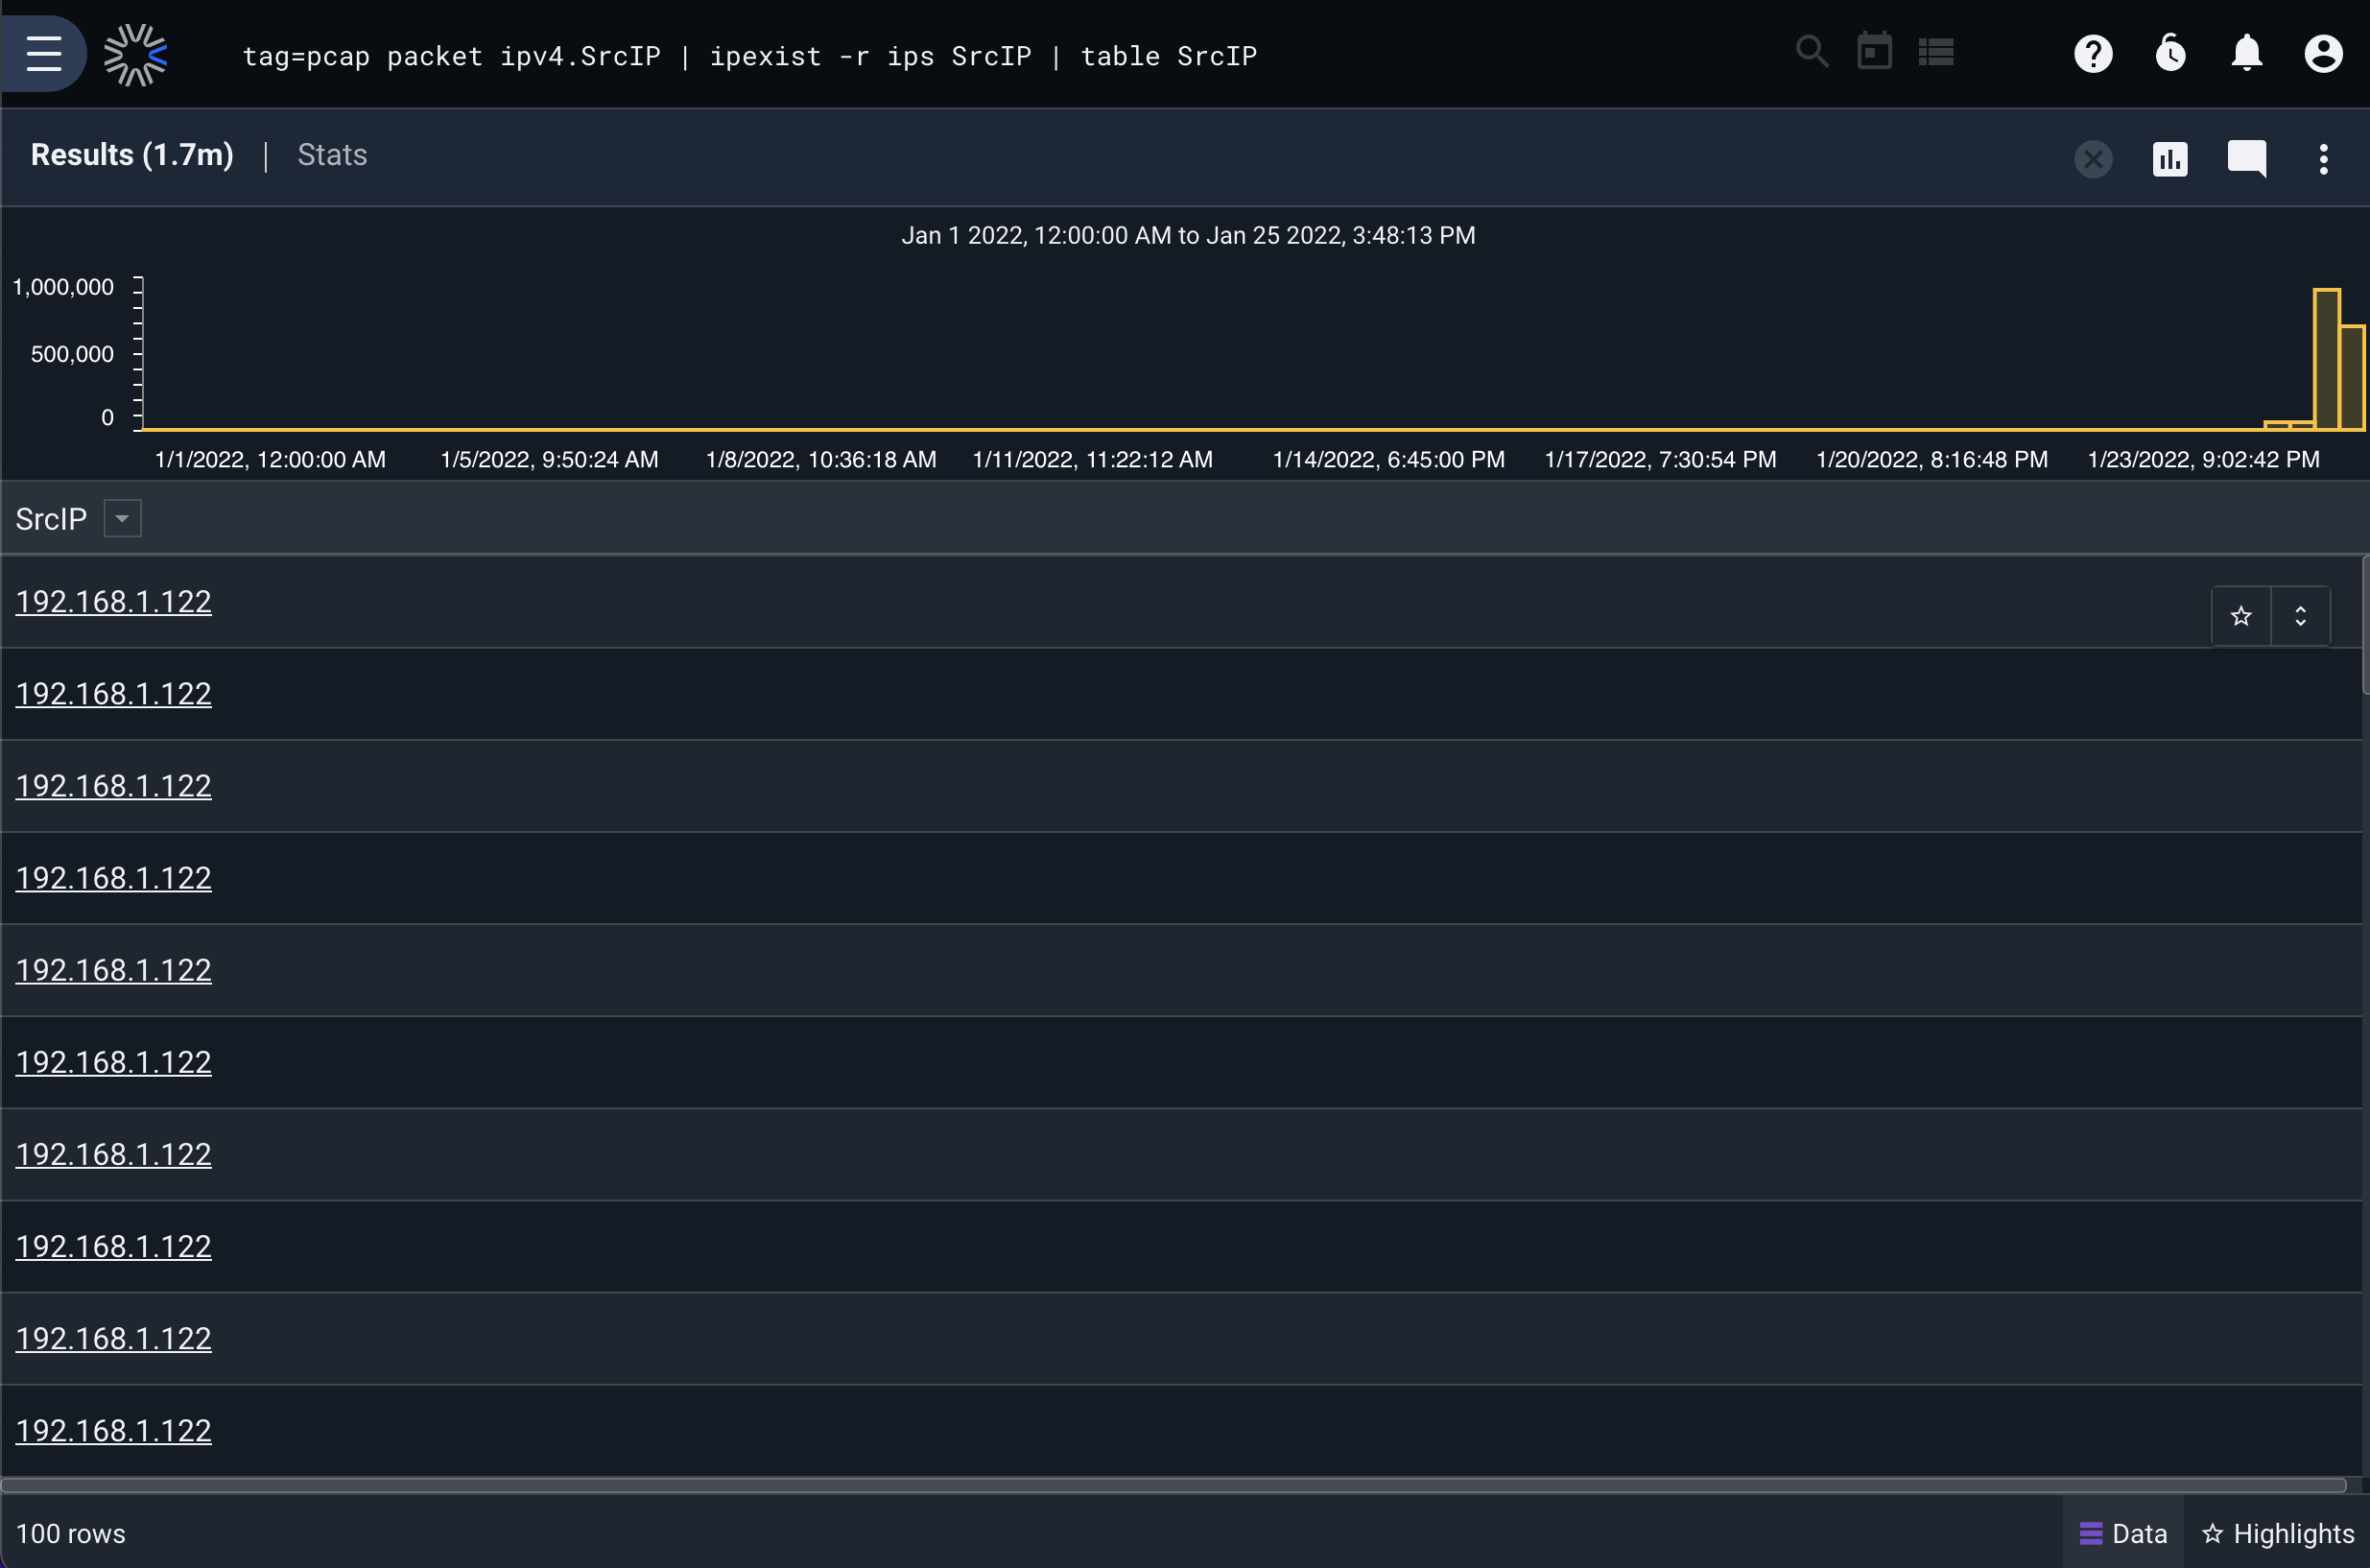Expand the first row details arrows

2301,616
